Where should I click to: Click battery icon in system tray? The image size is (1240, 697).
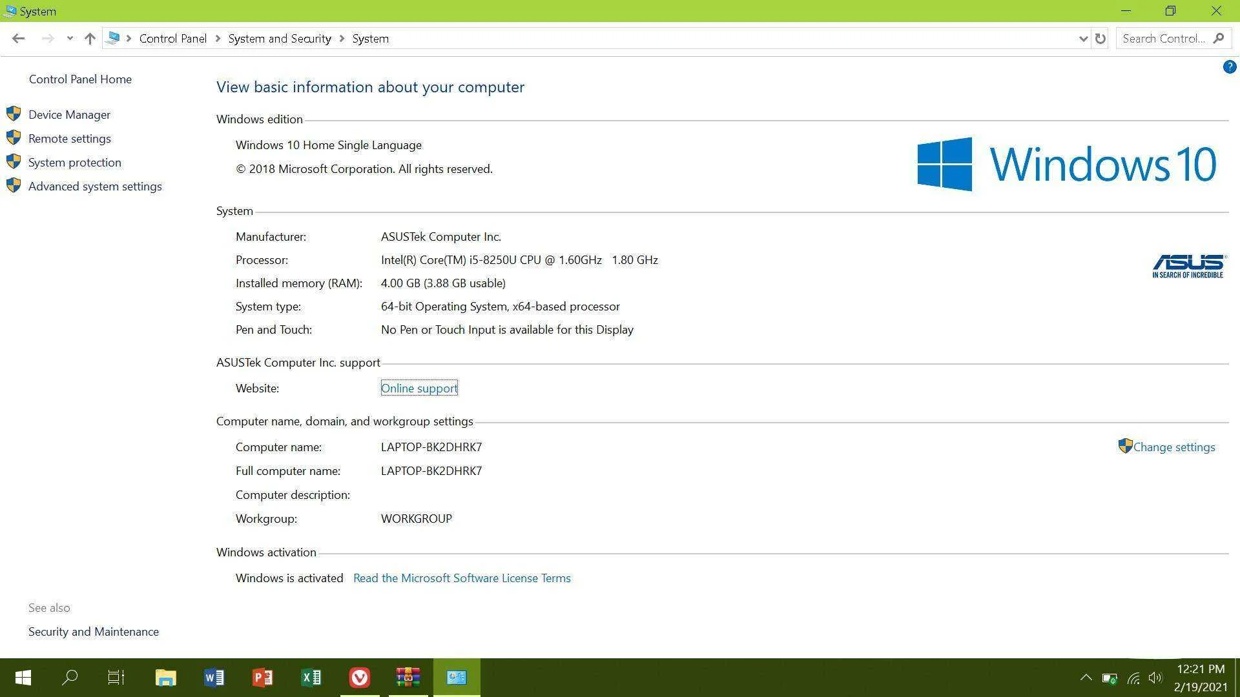tap(1110, 678)
